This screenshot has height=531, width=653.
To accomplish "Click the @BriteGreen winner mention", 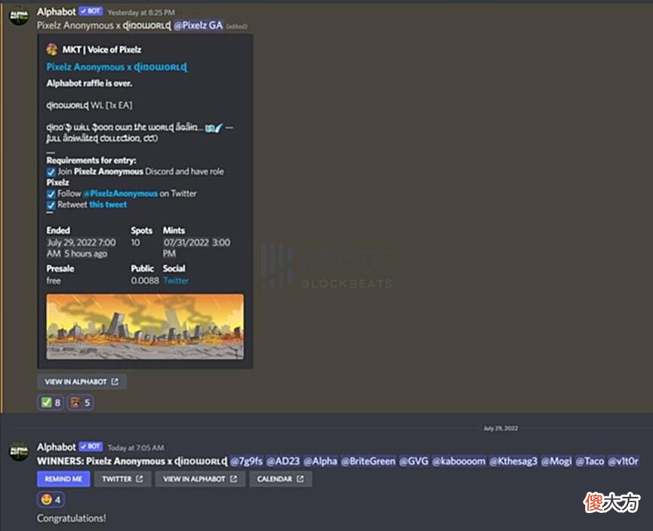I will click(368, 461).
